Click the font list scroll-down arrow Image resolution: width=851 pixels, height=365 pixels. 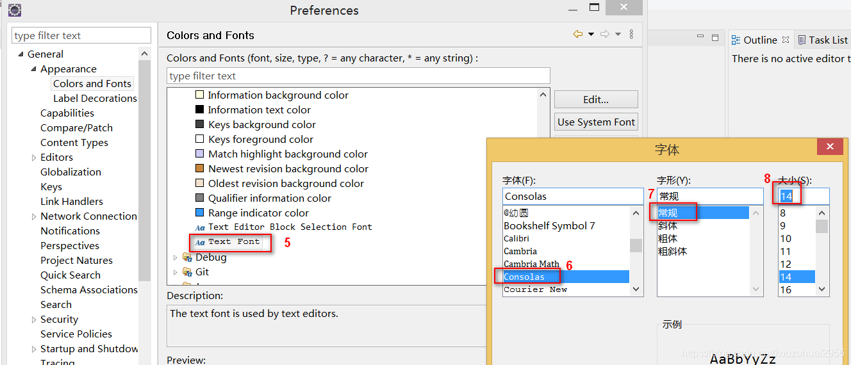[x=636, y=289]
